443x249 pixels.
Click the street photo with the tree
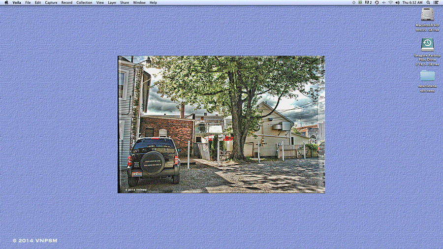221,124
